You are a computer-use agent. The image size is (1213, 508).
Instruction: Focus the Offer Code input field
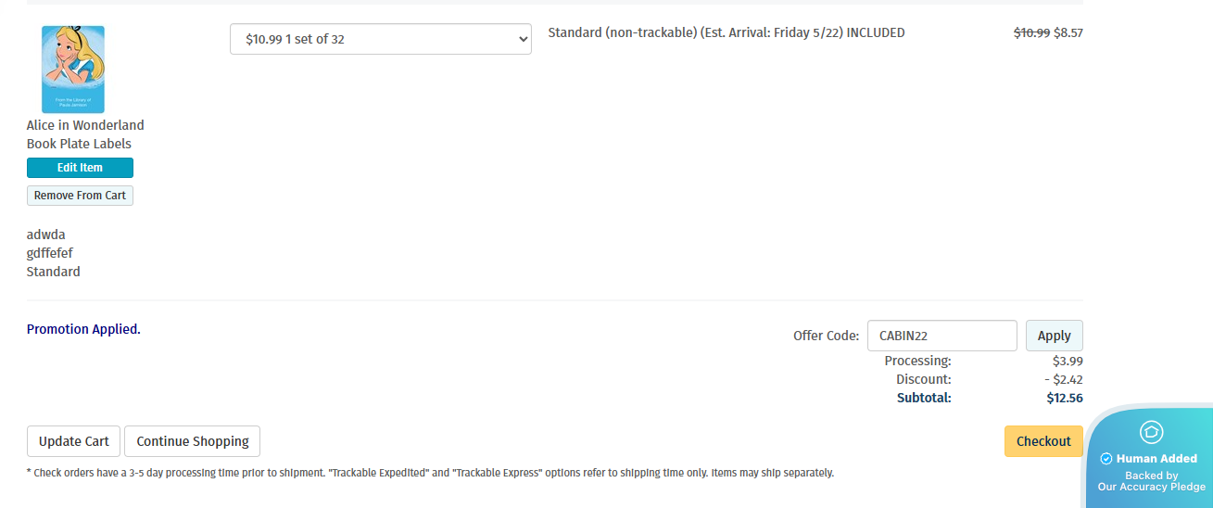point(942,336)
